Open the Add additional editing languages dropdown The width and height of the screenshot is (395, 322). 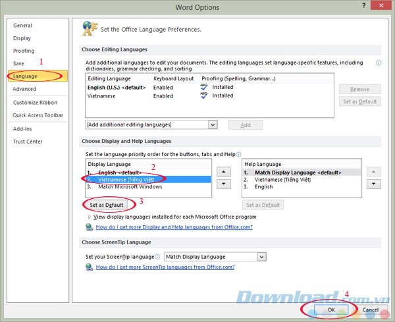click(x=213, y=124)
